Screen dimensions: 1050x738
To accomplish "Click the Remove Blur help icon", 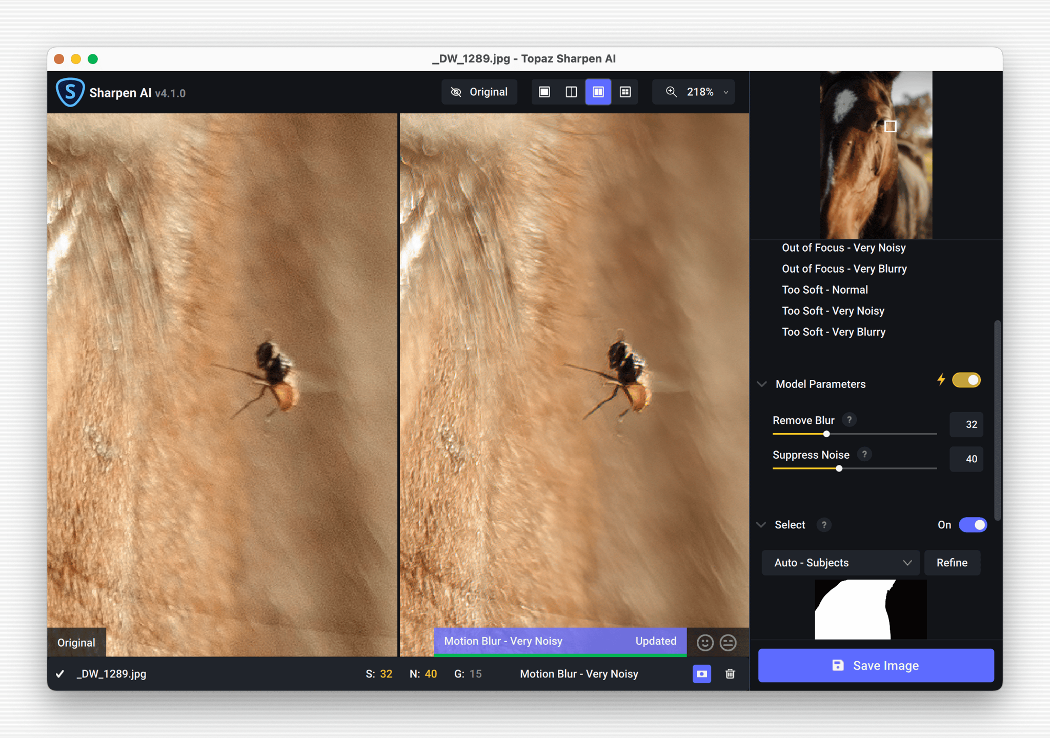I will (x=850, y=420).
